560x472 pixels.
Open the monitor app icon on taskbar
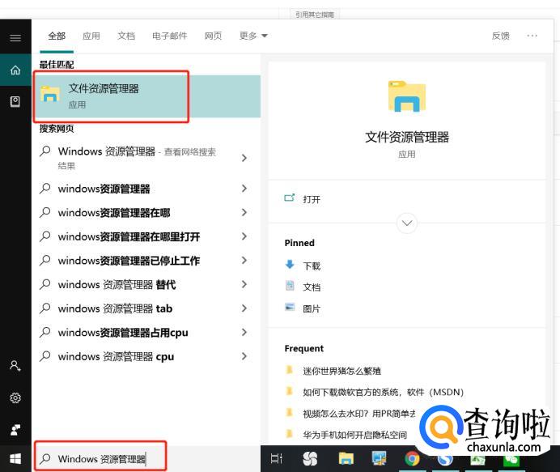point(379,458)
